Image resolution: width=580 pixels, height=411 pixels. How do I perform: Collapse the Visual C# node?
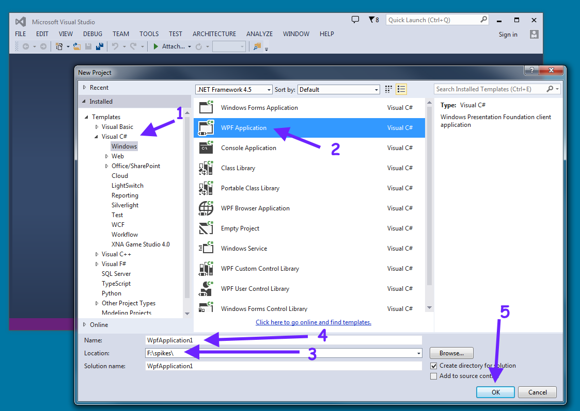[96, 137]
